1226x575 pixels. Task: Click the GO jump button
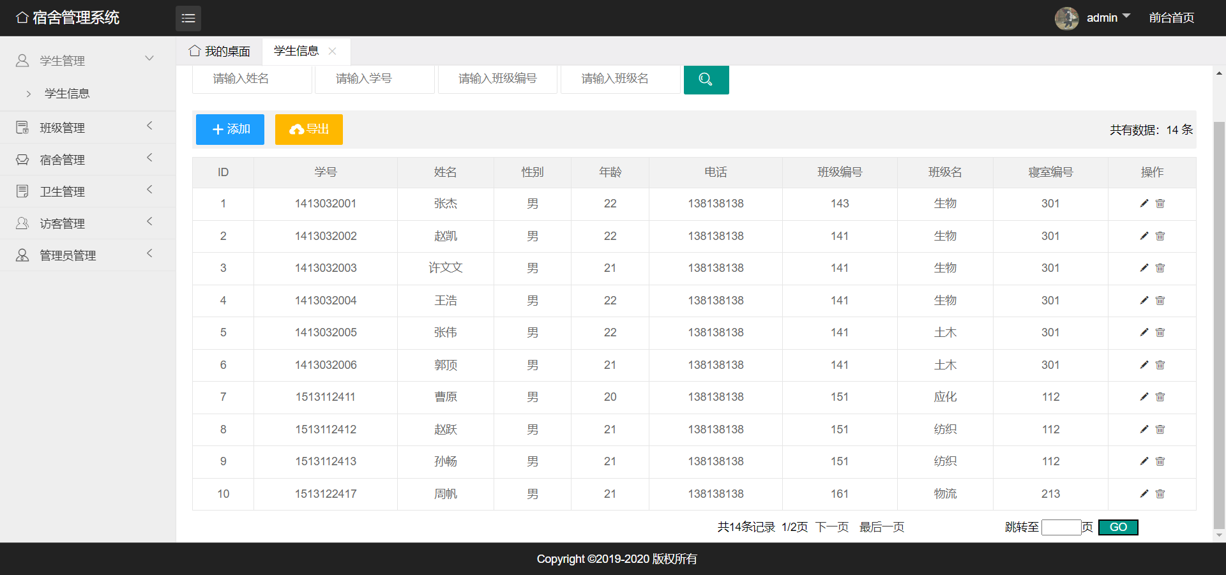(1118, 527)
